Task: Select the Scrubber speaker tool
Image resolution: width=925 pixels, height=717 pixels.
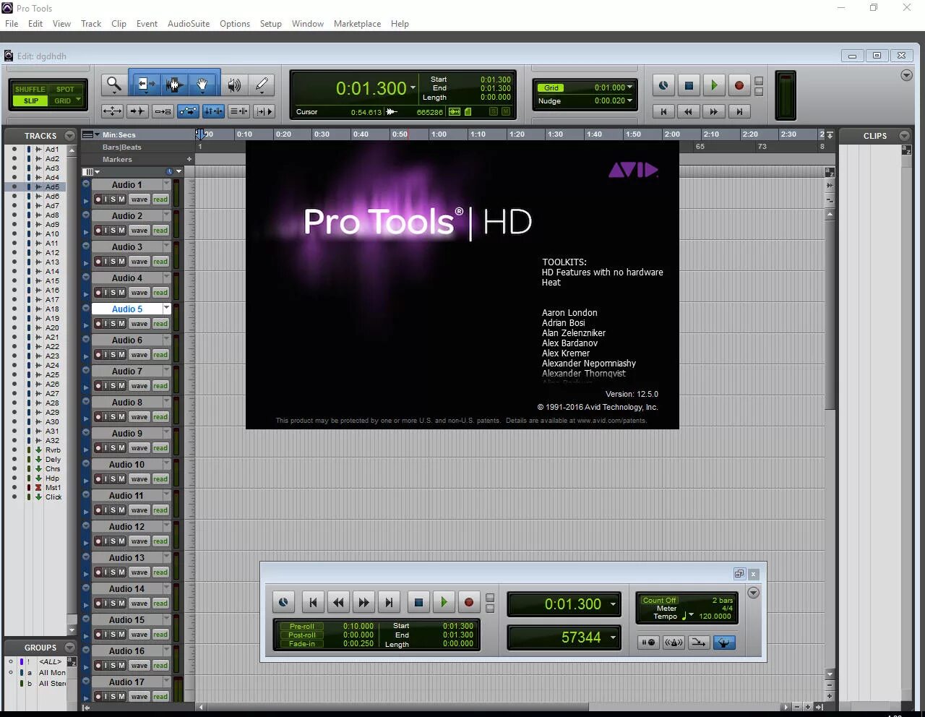Action: click(x=233, y=85)
